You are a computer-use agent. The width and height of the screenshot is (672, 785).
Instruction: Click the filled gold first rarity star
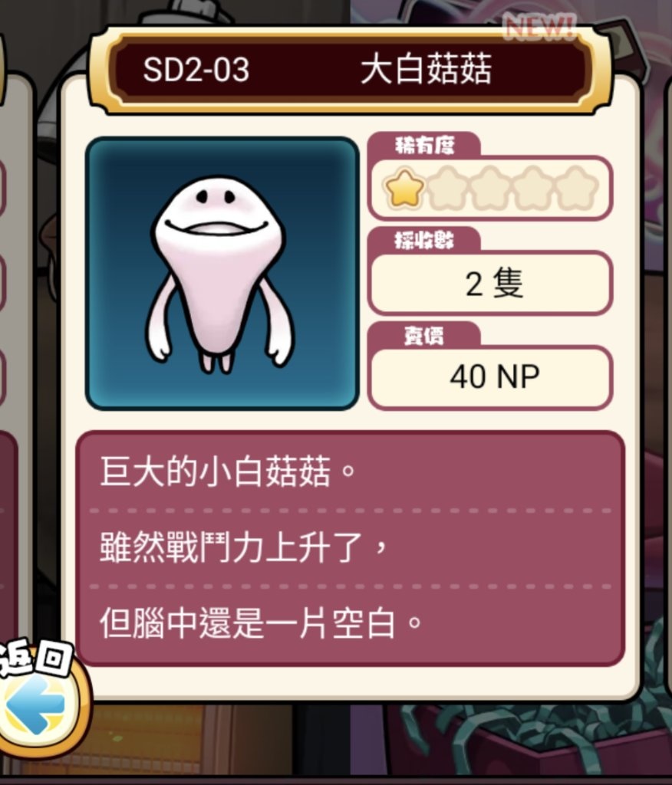404,189
